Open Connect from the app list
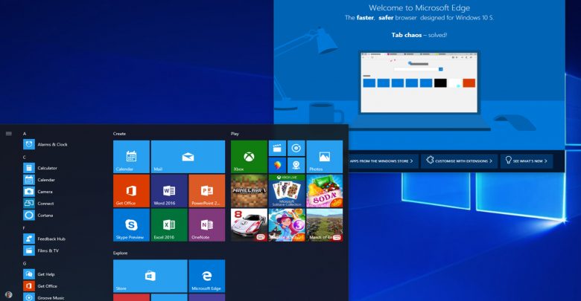581x301 pixels. pos(39,204)
